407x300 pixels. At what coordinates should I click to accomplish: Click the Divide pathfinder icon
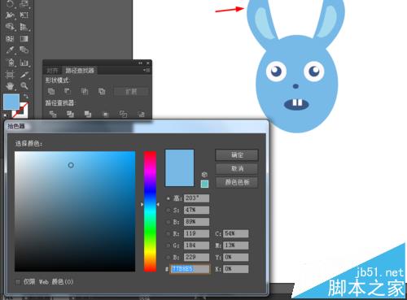[x=53, y=114]
